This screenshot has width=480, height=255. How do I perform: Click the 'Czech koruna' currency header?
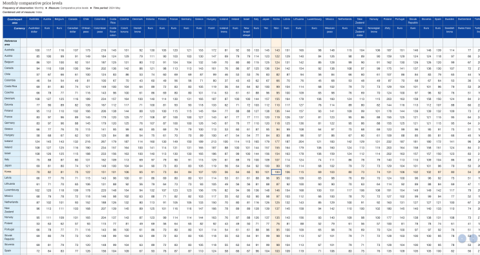124,32
